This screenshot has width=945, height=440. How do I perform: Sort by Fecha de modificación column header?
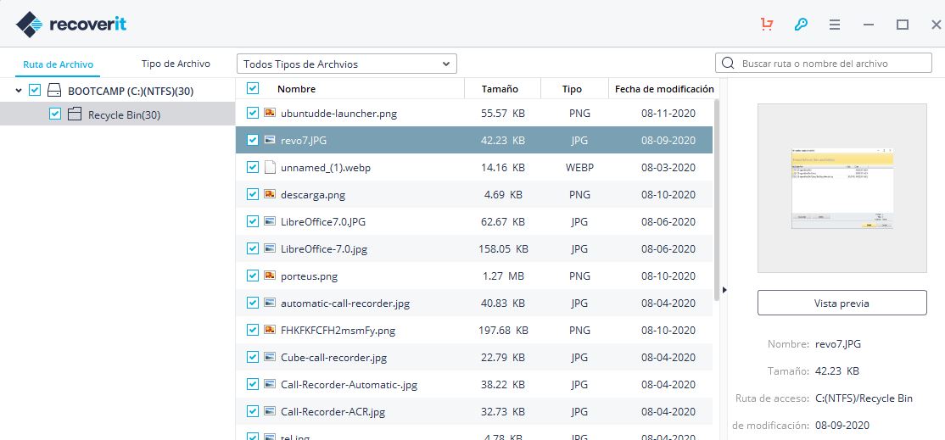(664, 89)
